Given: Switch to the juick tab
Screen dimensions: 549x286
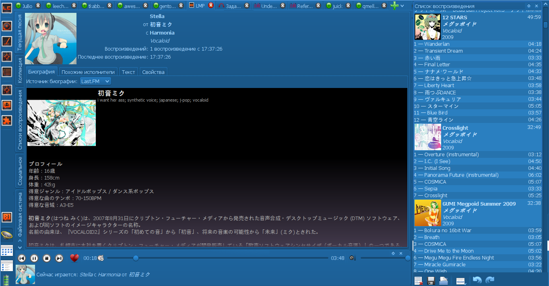Looking at the screenshot, I should pos(338,6).
